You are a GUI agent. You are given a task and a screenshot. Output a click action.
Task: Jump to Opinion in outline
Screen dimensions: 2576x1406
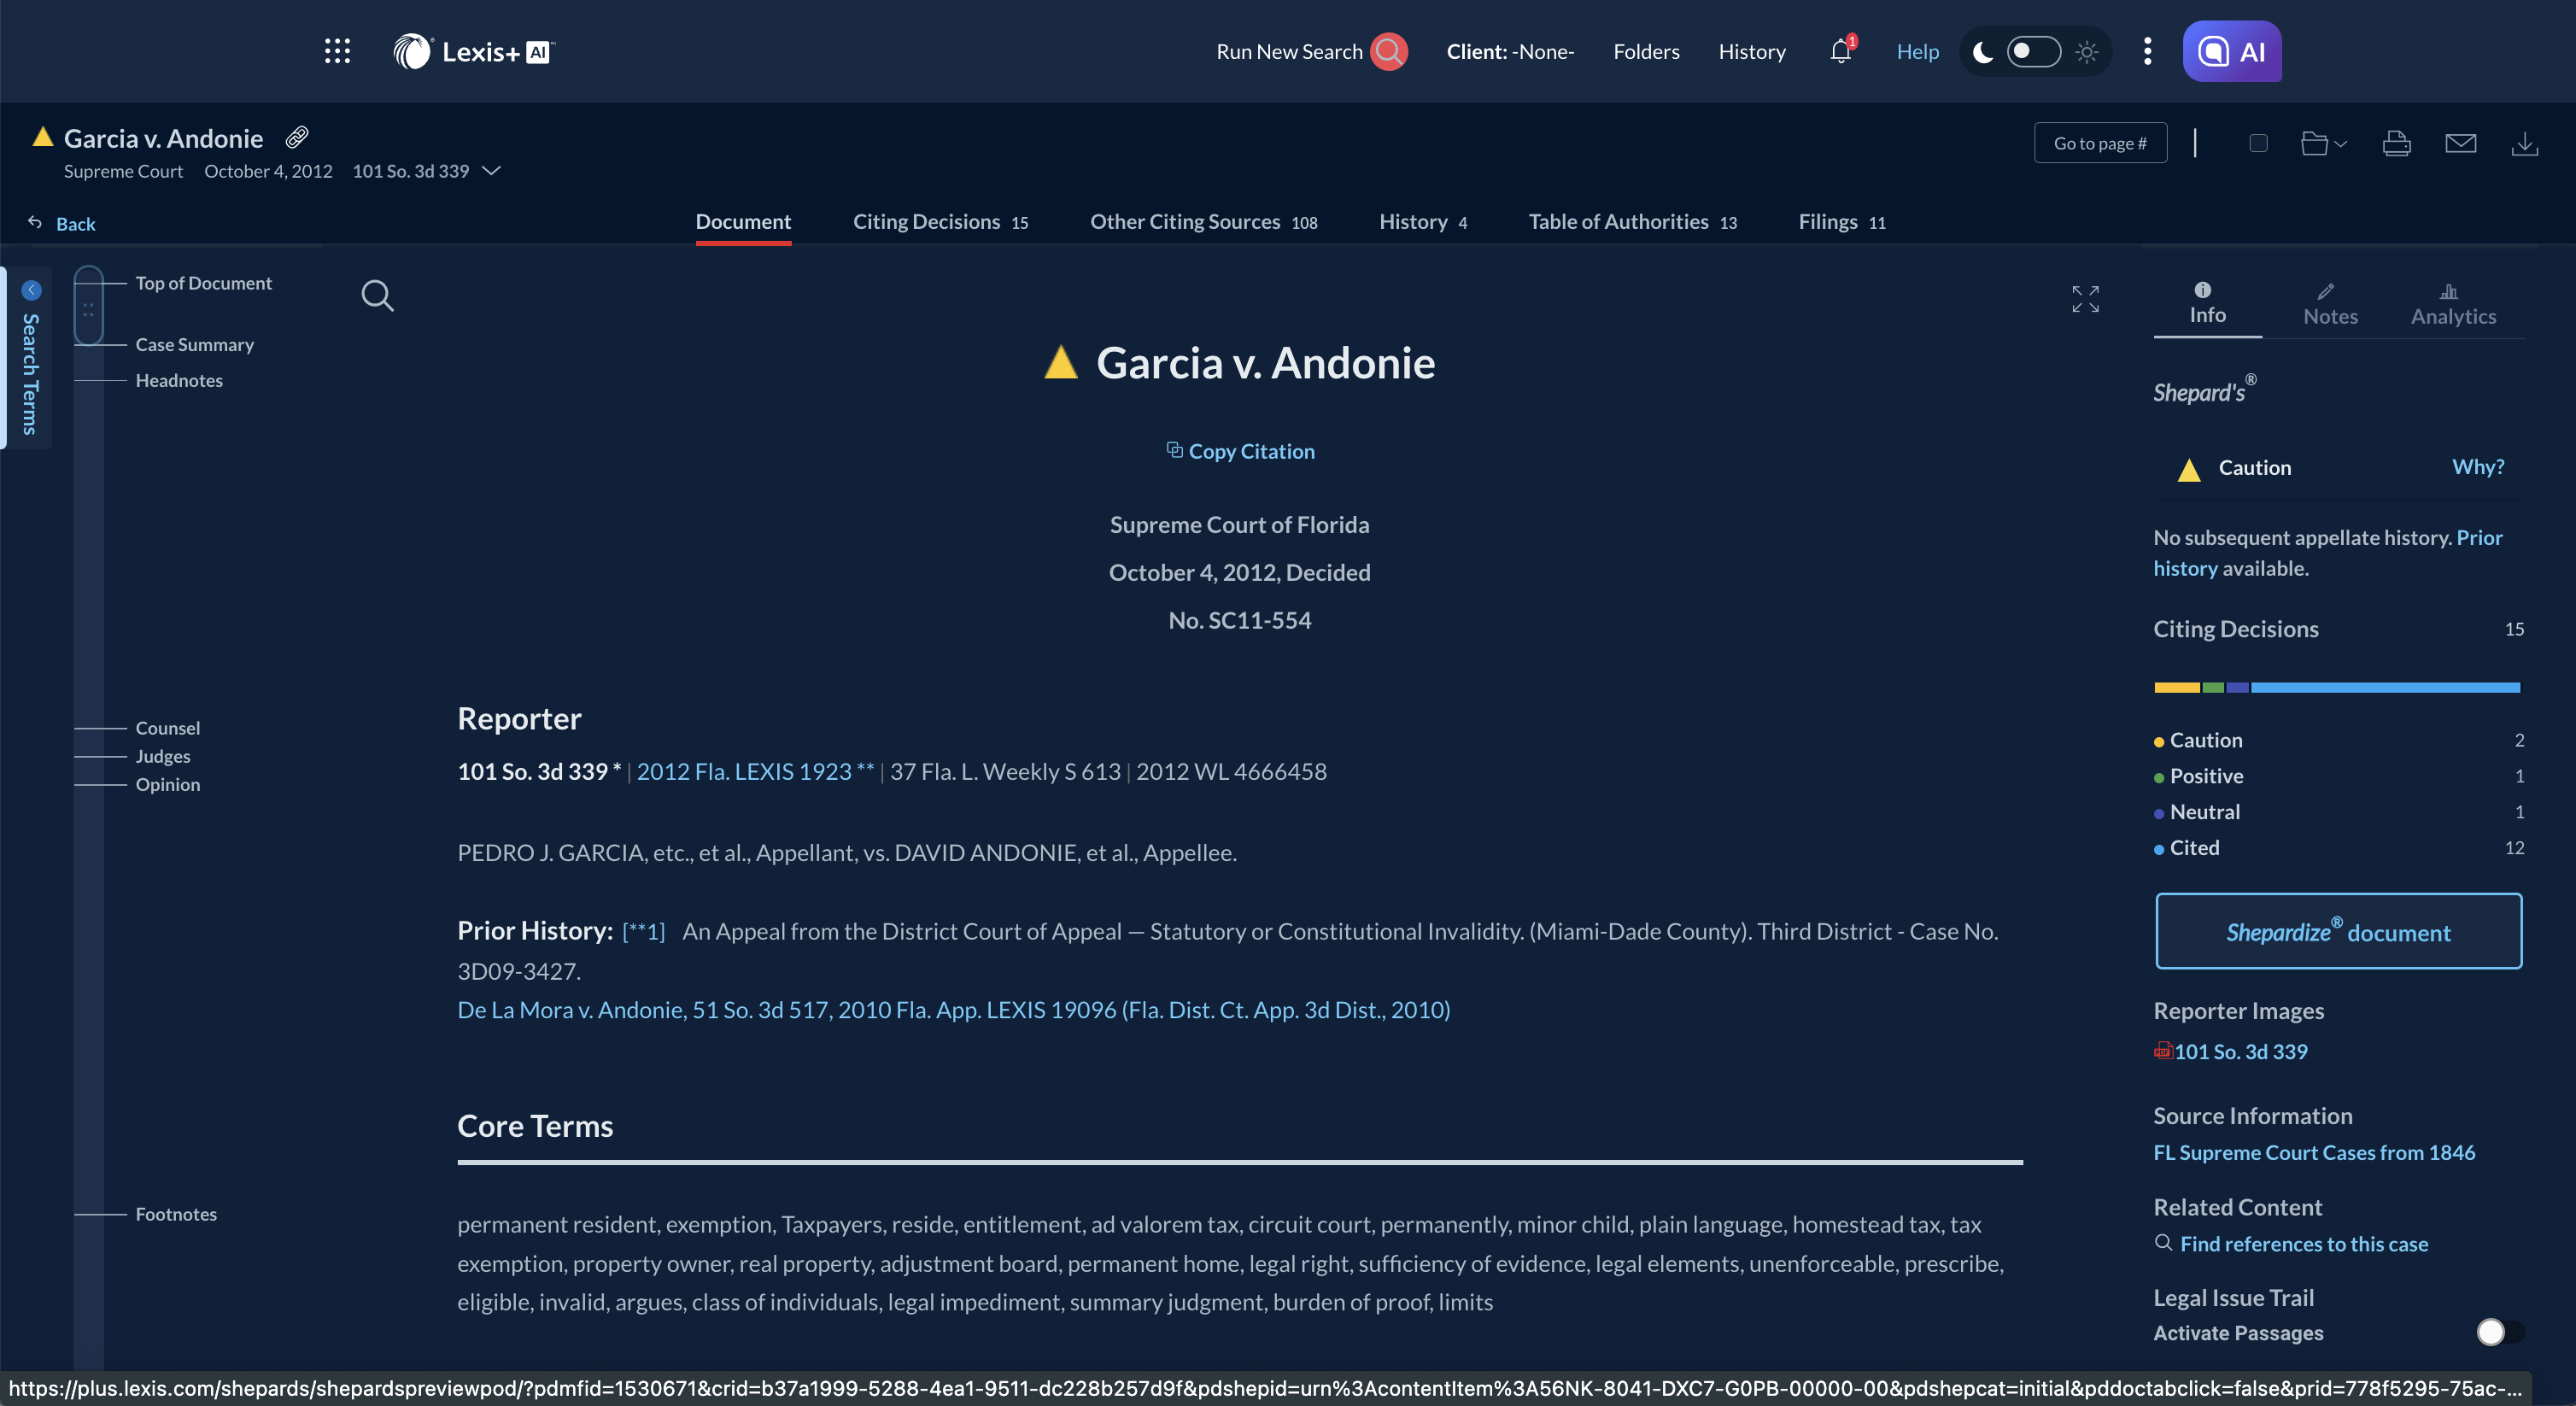[x=167, y=784]
